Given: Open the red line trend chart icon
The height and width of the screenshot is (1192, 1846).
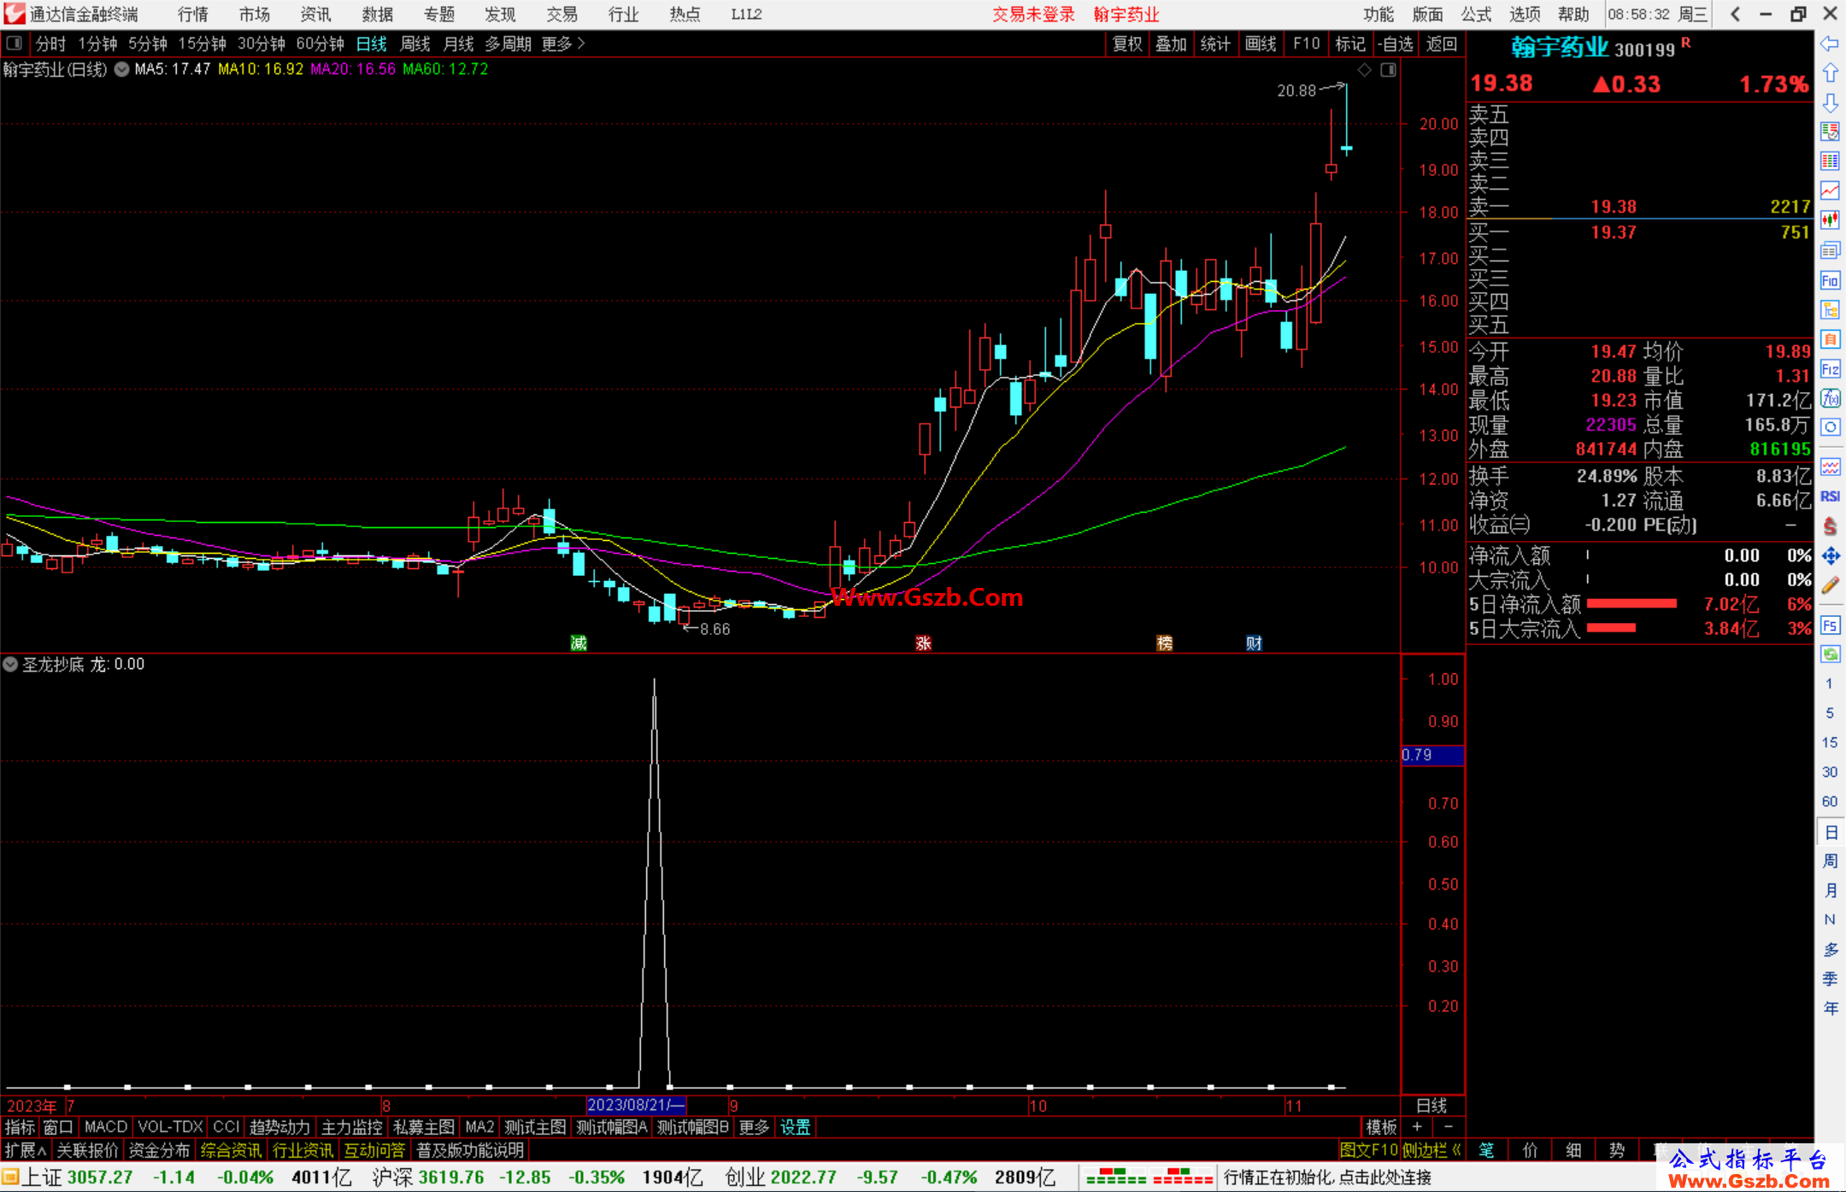Looking at the screenshot, I should pyautogui.click(x=1830, y=191).
